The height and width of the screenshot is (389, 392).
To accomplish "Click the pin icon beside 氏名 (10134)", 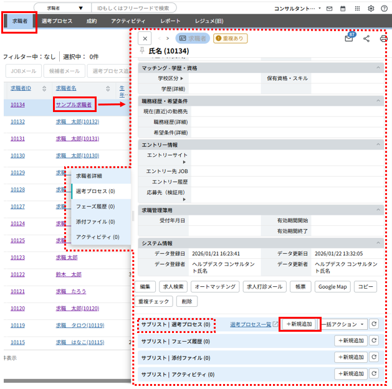I will point(142,50).
